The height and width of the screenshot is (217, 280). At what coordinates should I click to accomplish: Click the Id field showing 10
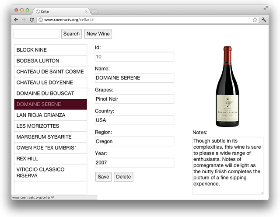[134, 56]
